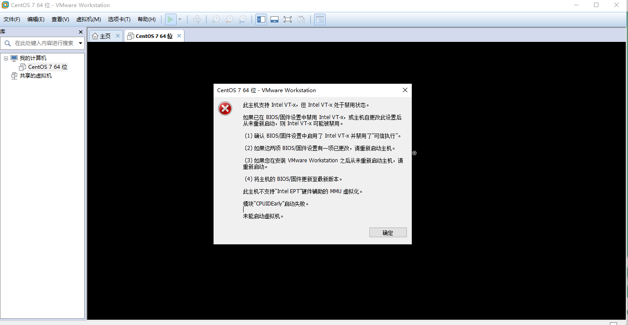Open the 文件(F) menu
628x325 pixels.
click(12, 19)
